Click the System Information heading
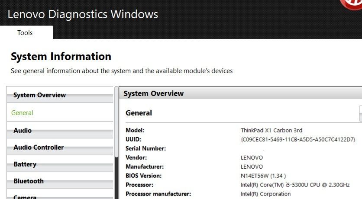Viewport: 362px width, 199px height. [x=61, y=57]
